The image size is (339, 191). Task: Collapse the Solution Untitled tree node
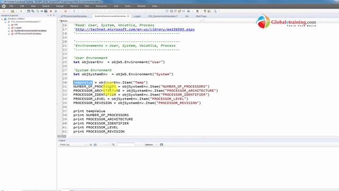click(x=2, y=19)
